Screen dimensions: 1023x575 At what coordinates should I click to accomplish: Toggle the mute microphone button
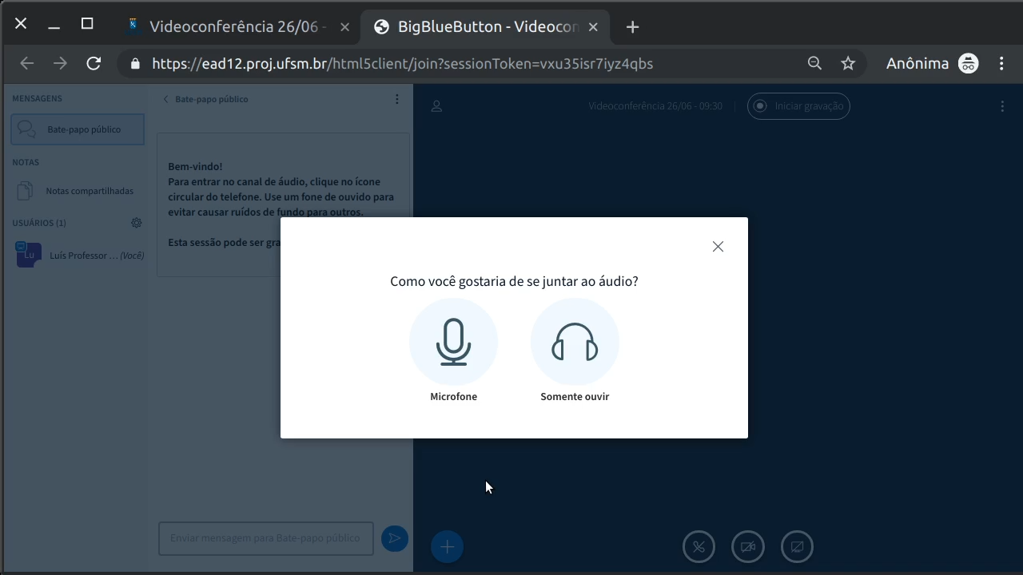[699, 547]
